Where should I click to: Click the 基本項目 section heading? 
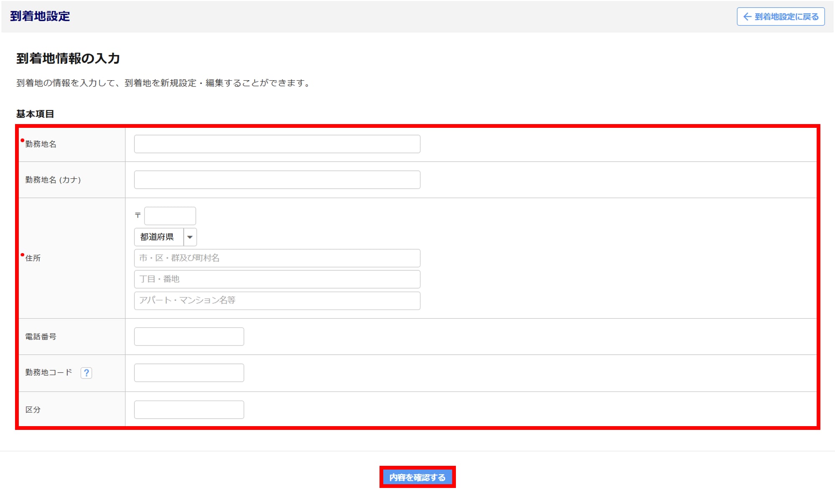click(35, 114)
